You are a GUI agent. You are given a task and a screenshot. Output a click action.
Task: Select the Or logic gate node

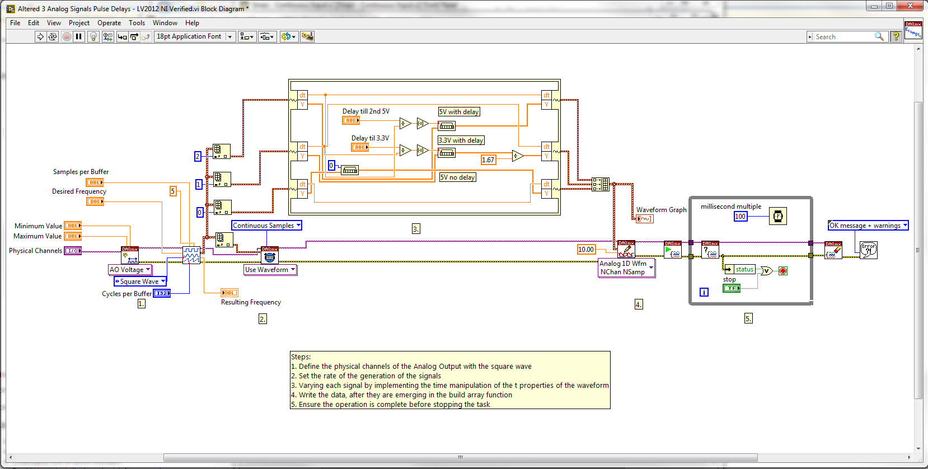[766, 271]
